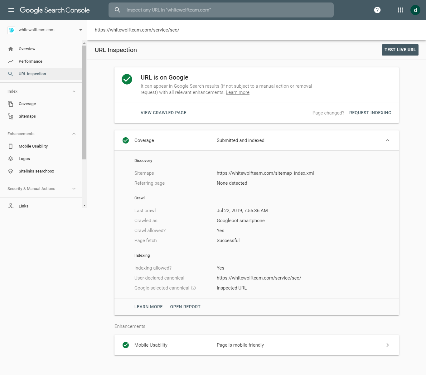Viewport: 426px width, 375px height.
Task: Open the account avatar 'd'
Action: pyautogui.click(x=415, y=10)
